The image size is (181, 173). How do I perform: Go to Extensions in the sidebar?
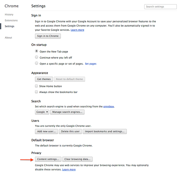(11, 21)
